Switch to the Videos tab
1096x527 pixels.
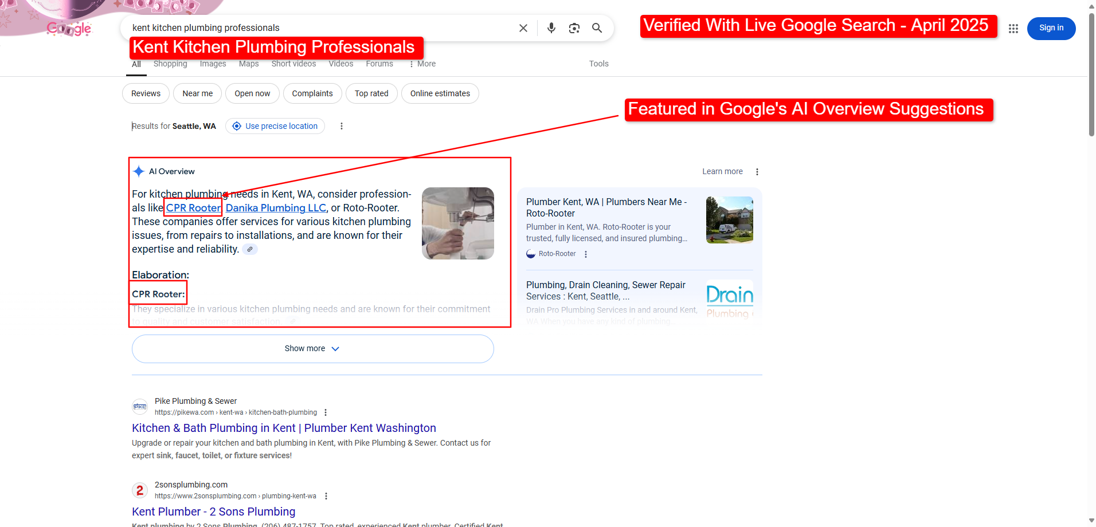point(340,64)
